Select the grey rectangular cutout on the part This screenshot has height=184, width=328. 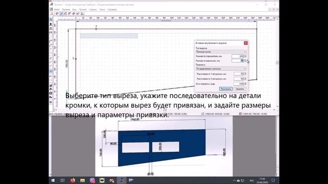pyautogui.click(x=109, y=36)
